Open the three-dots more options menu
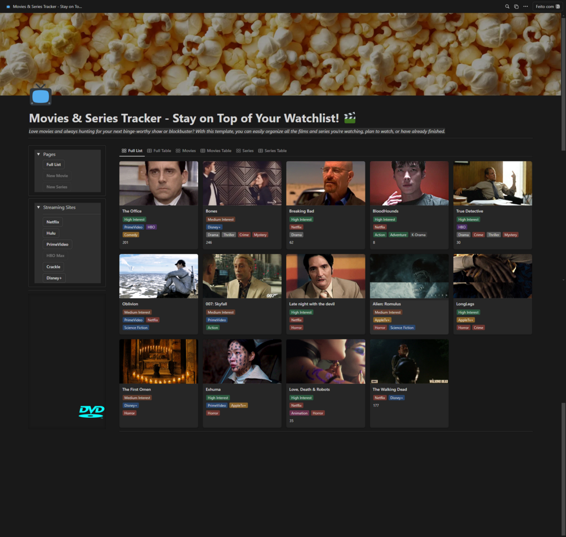The width and height of the screenshot is (566, 537). [x=525, y=7]
